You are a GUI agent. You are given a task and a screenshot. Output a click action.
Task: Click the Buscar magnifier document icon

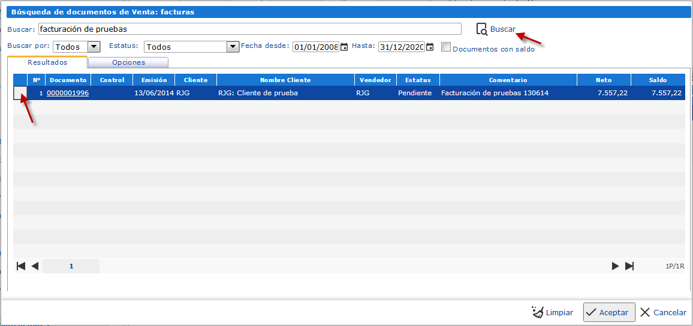click(481, 29)
